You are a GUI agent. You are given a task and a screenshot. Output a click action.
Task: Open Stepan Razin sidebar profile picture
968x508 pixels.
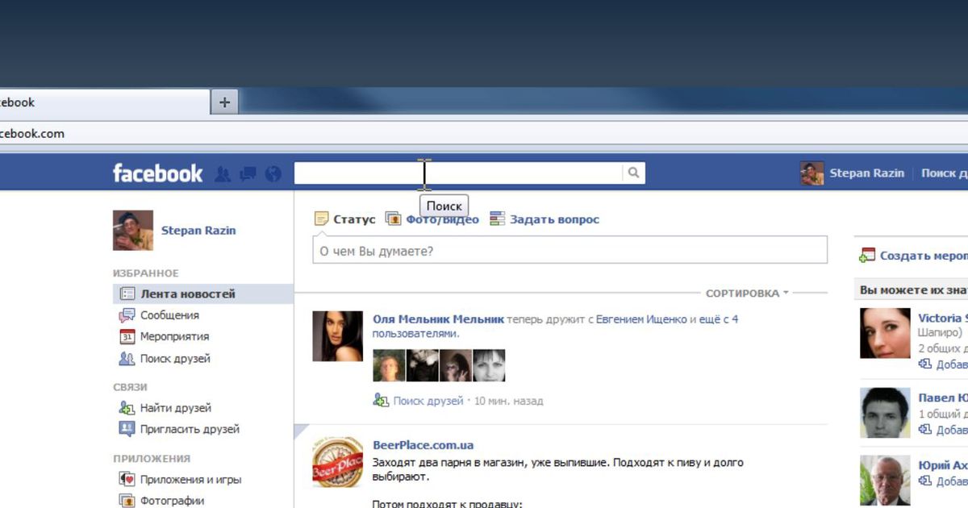click(x=133, y=231)
